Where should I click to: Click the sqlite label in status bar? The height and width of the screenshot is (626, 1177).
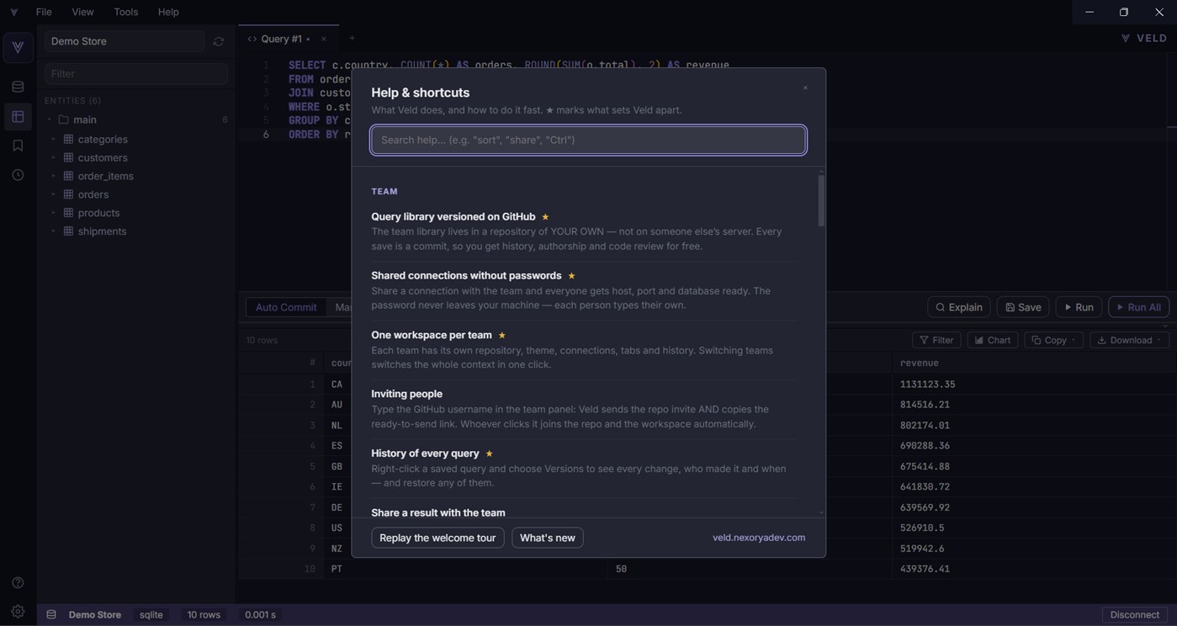click(x=151, y=615)
